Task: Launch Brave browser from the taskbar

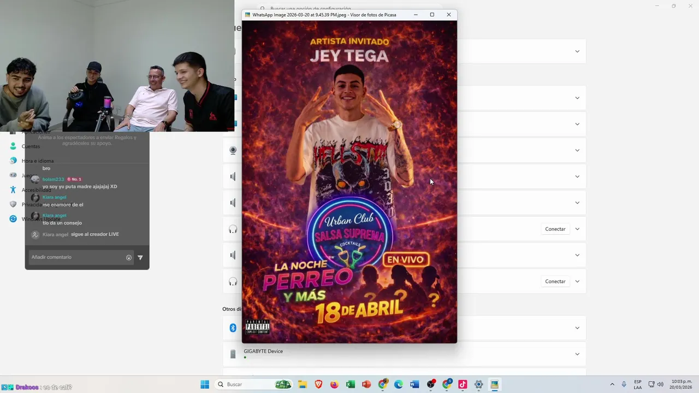Action: click(x=318, y=384)
